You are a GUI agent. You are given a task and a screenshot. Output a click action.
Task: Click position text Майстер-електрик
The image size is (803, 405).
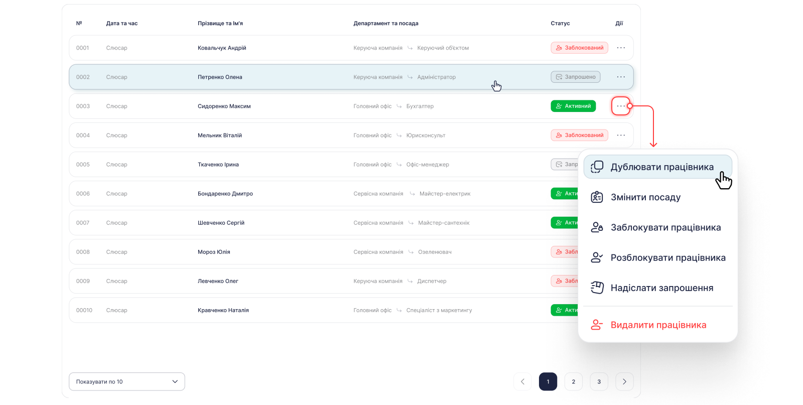point(445,193)
